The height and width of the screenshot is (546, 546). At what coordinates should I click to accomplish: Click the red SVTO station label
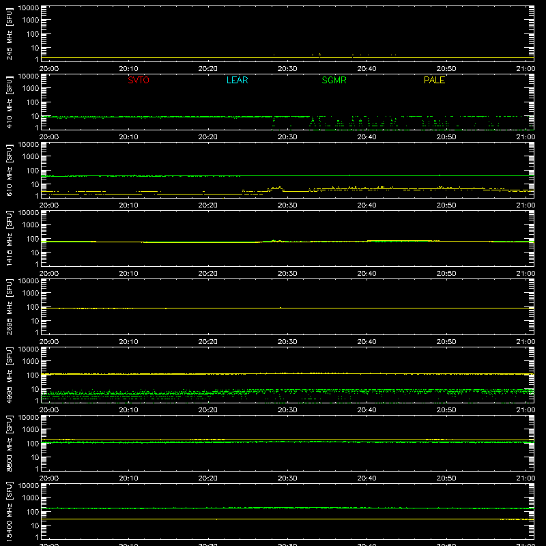tap(139, 80)
